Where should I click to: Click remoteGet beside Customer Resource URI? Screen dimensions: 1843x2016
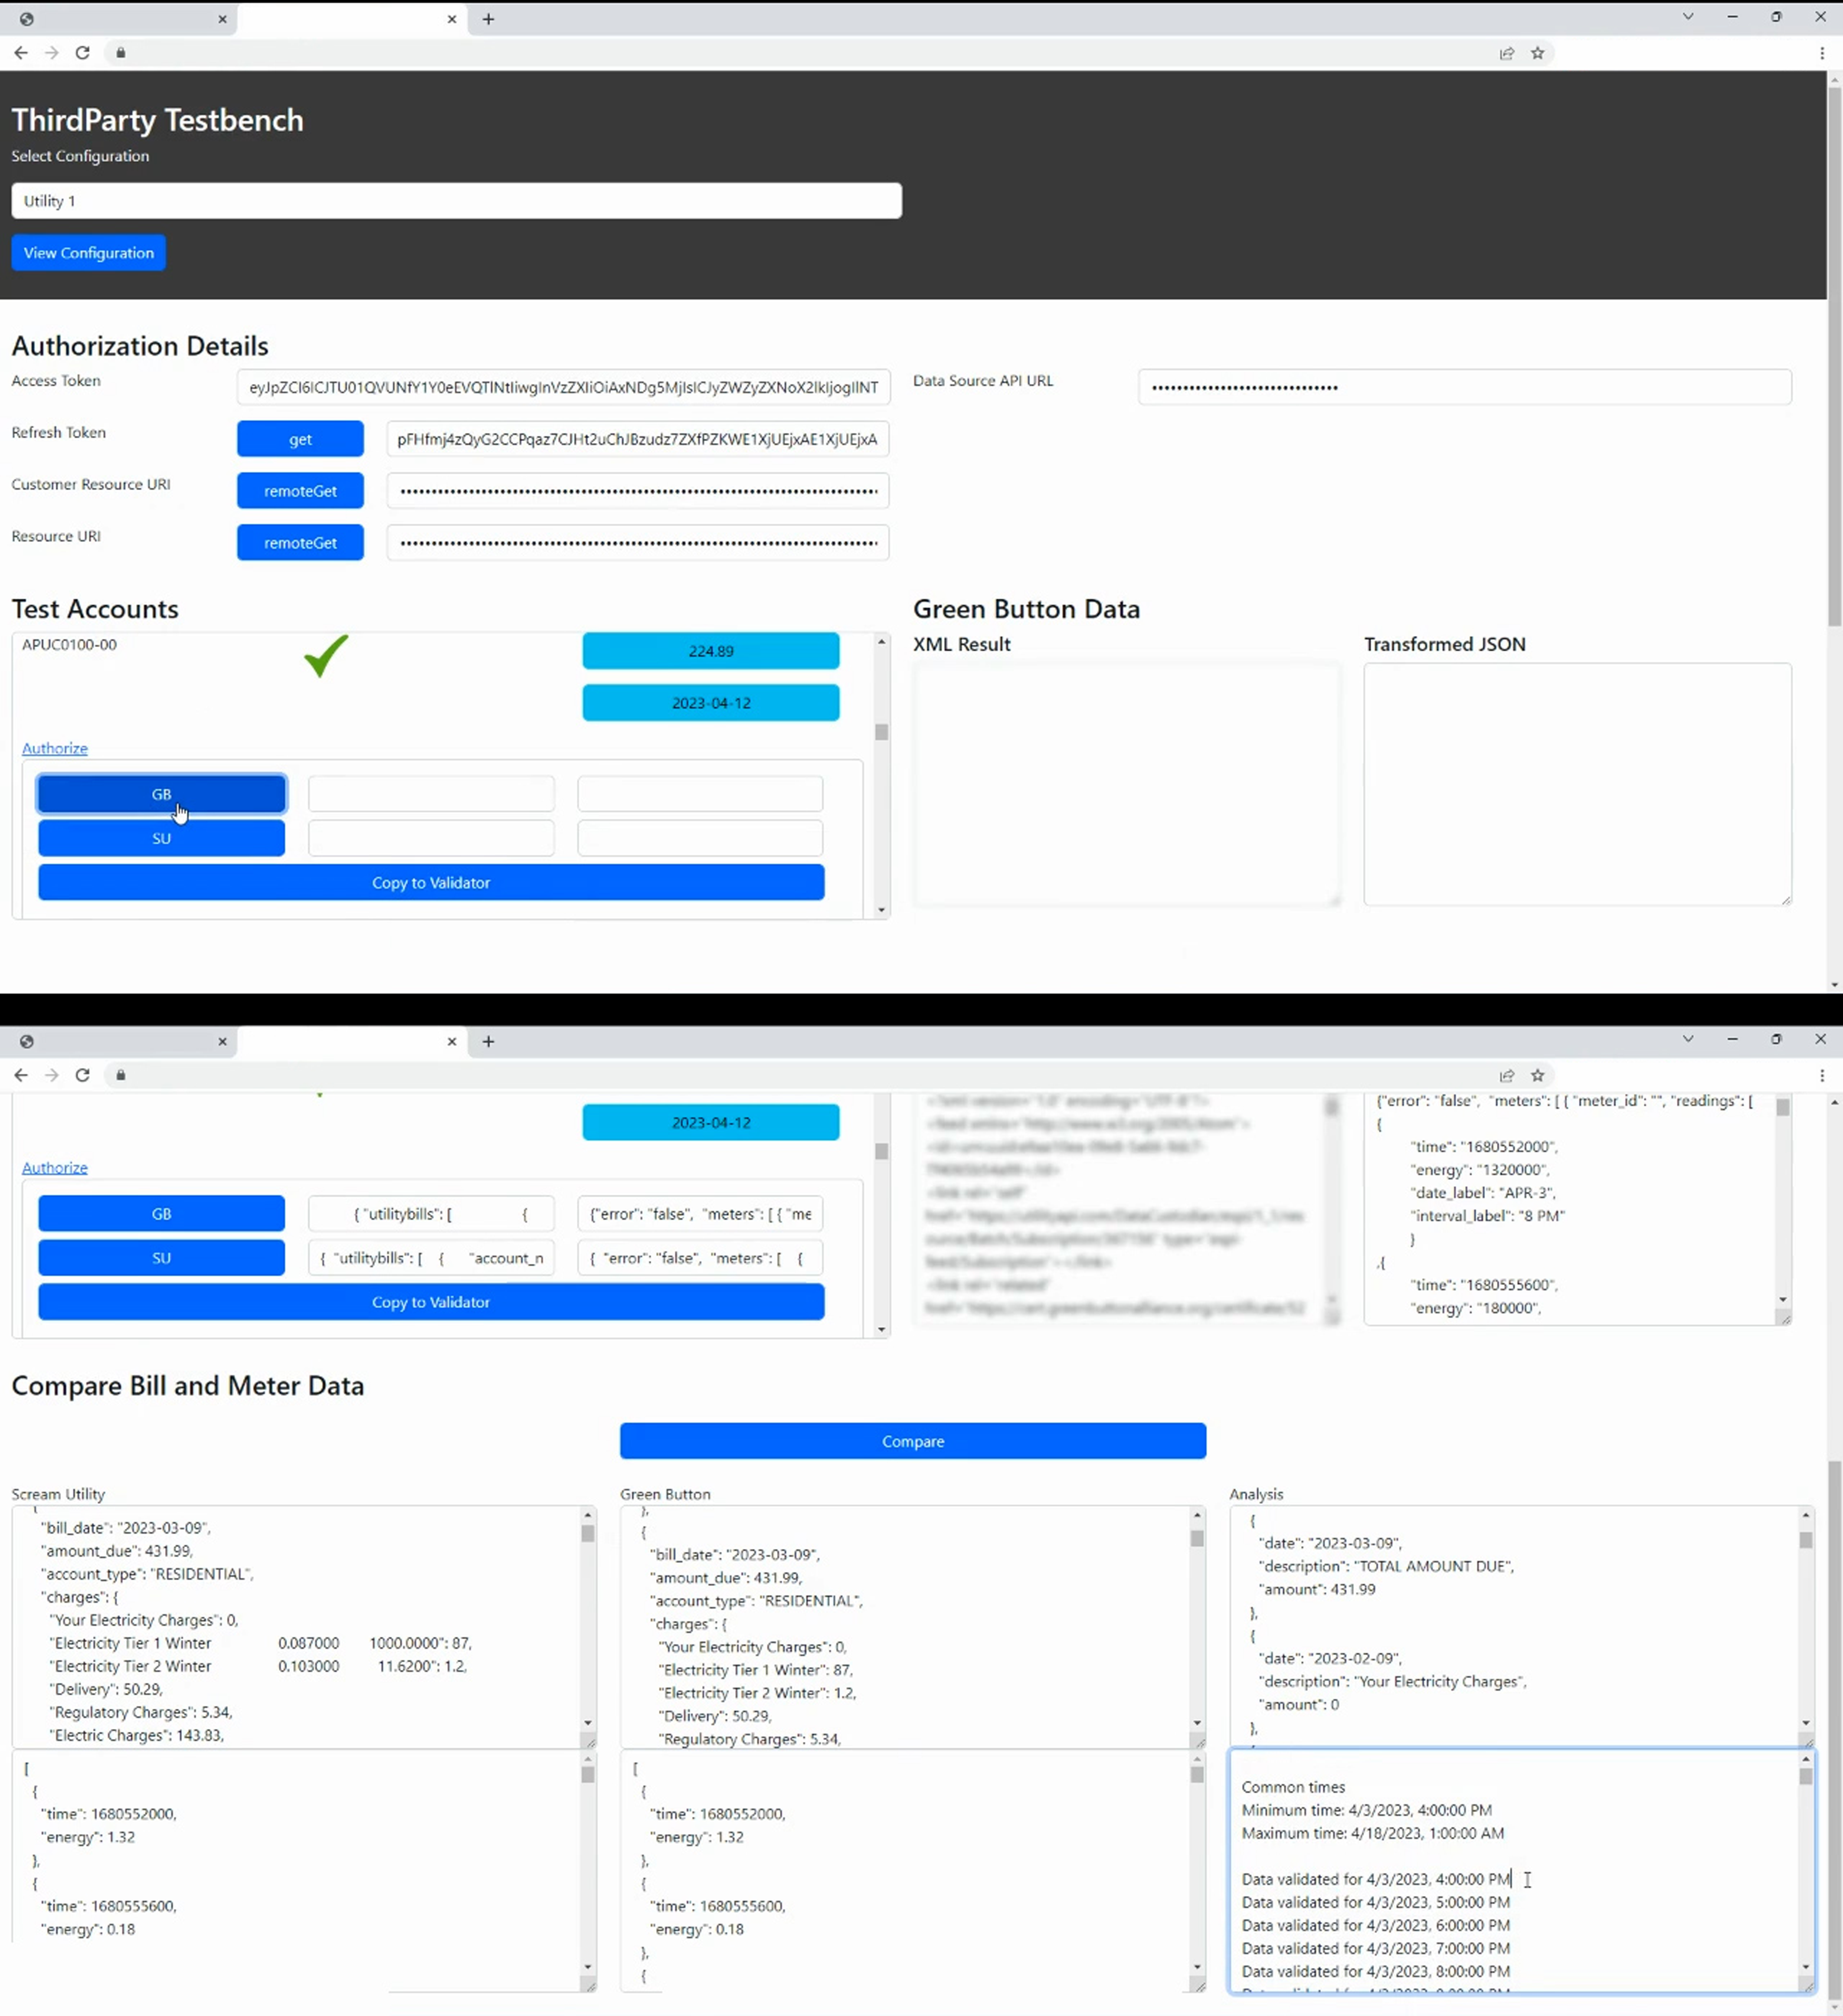point(300,491)
